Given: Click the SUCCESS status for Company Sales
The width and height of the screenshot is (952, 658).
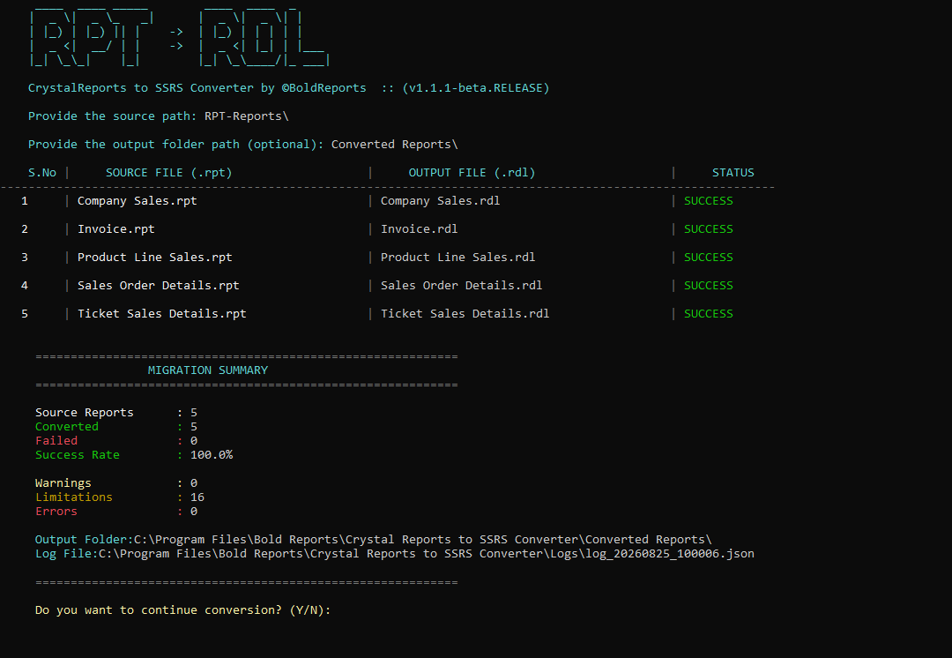Looking at the screenshot, I should pyautogui.click(x=709, y=201).
